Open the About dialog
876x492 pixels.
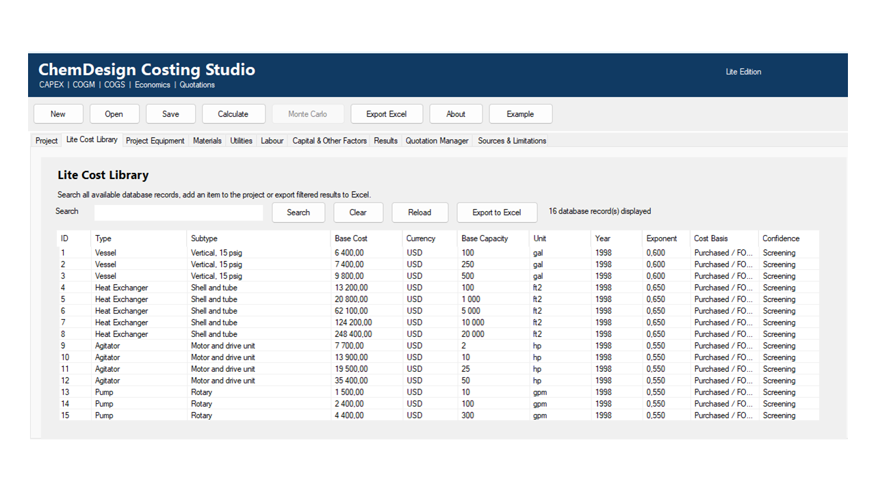[x=456, y=114]
